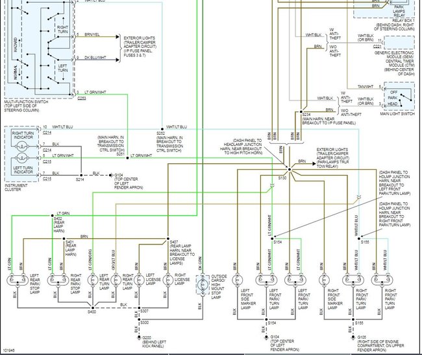The width and height of the screenshot is (422, 355).
Task: Select the DK GRN wire label above cargo lamp
Action: 200,264
